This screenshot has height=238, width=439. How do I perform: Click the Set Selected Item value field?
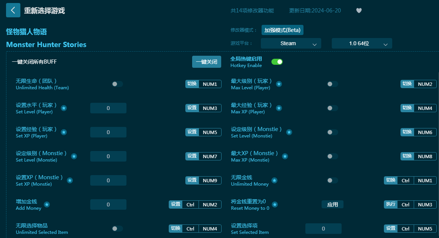(323, 229)
